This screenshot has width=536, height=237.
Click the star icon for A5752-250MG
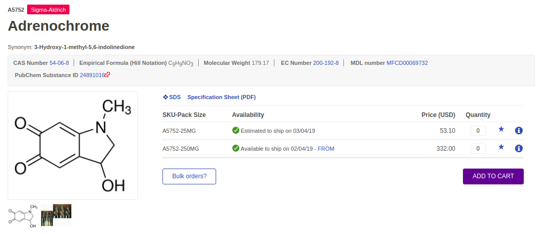(x=501, y=148)
